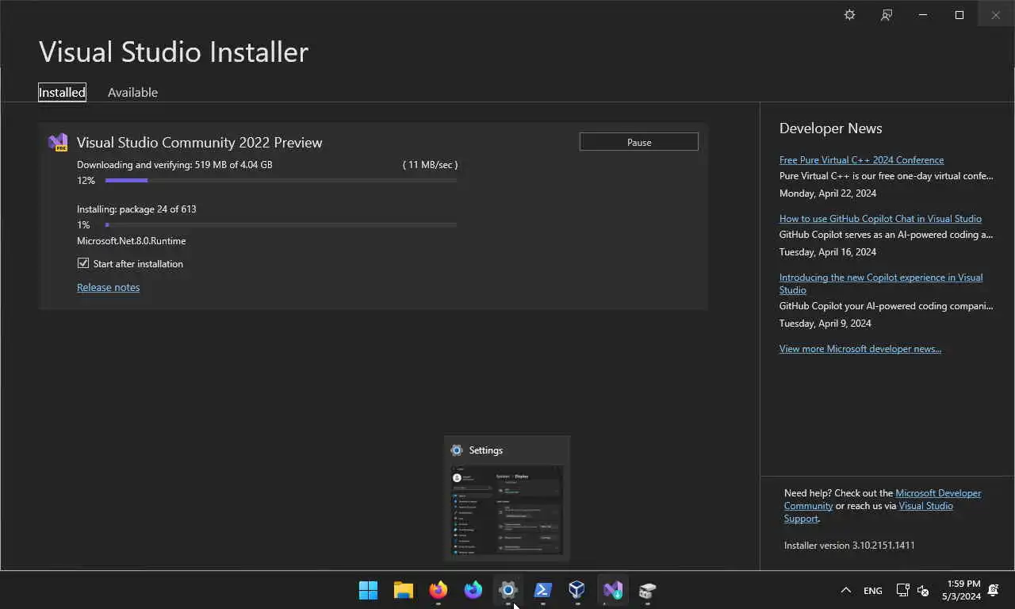
Task: Click Visual Studio Community Preview logo
Action: click(58, 143)
